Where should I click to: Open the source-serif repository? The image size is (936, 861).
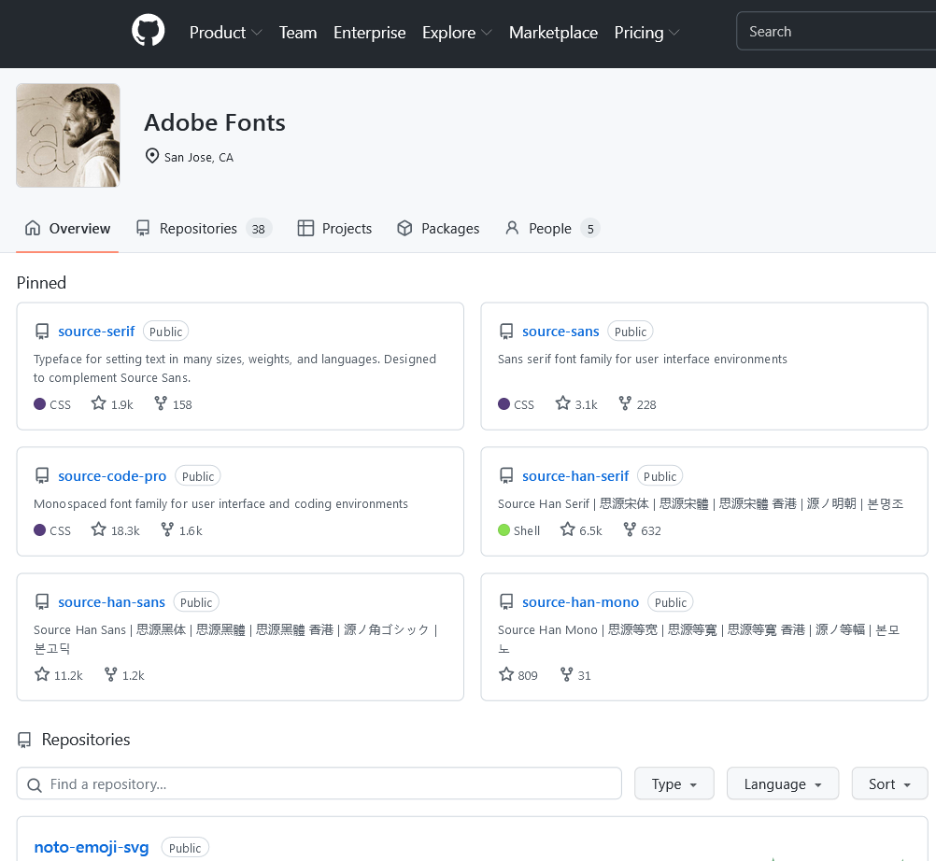pos(97,332)
